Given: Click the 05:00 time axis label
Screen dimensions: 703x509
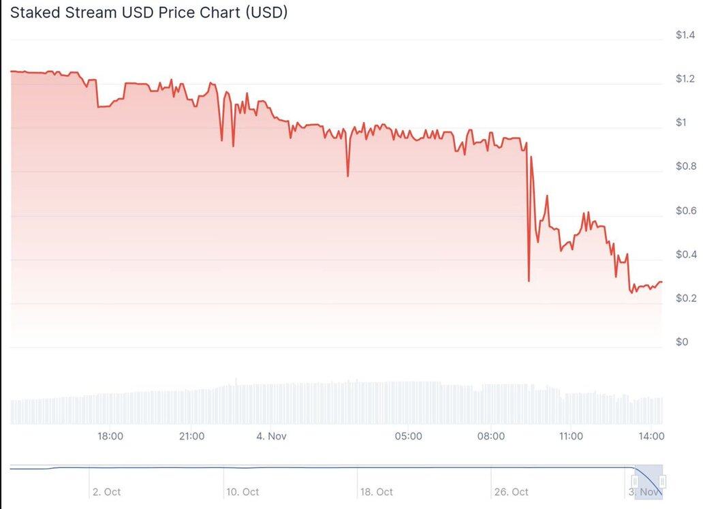Looking at the screenshot, I should [408, 436].
